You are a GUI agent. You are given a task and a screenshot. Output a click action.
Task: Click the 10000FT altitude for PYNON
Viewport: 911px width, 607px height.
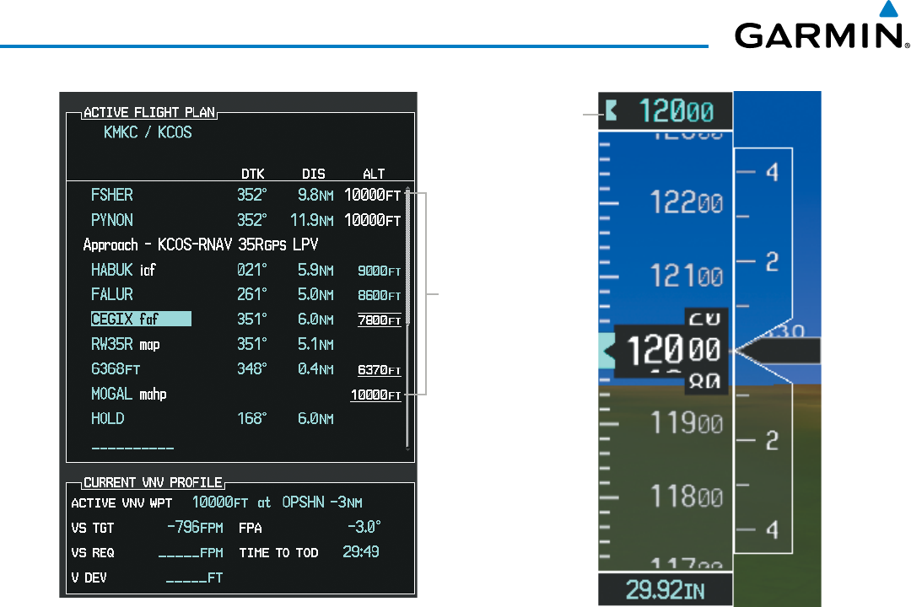(x=373, y=220)
